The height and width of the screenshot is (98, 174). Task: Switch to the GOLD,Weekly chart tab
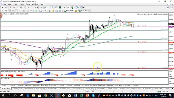[77, 89]
